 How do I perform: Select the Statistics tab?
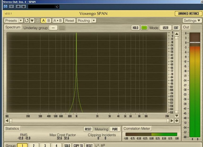click(12, 129)
